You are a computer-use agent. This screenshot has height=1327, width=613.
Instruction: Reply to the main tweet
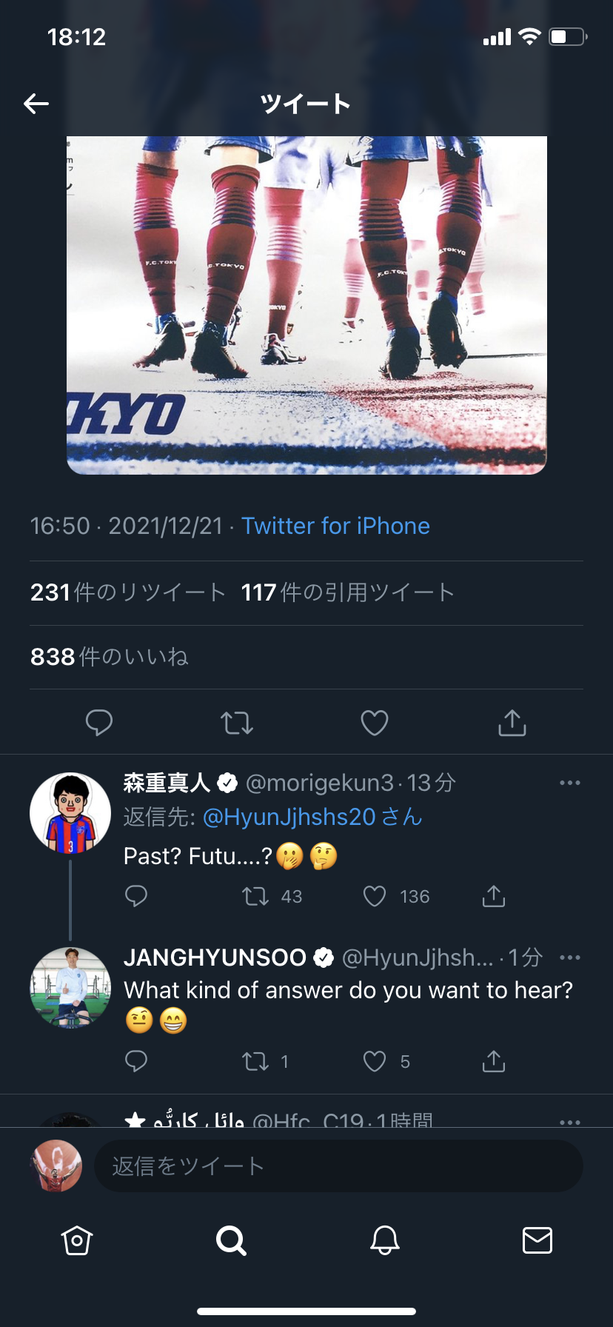pos(99,722)
